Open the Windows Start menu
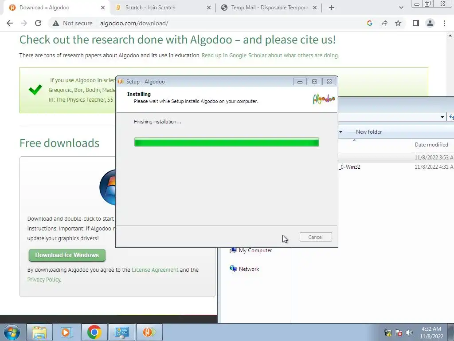 [12, 332]
